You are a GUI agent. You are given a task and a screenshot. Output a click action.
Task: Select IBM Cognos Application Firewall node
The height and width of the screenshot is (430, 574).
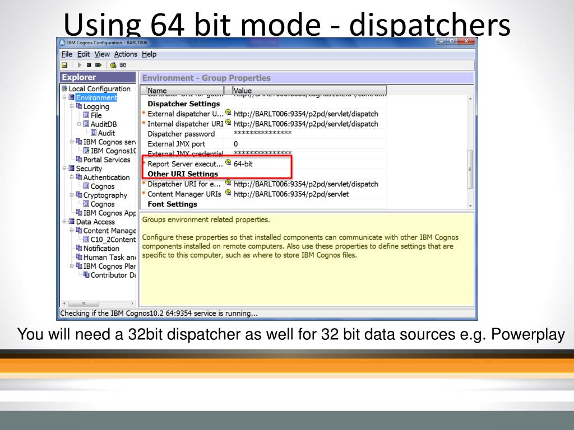[x=109, y=213]
